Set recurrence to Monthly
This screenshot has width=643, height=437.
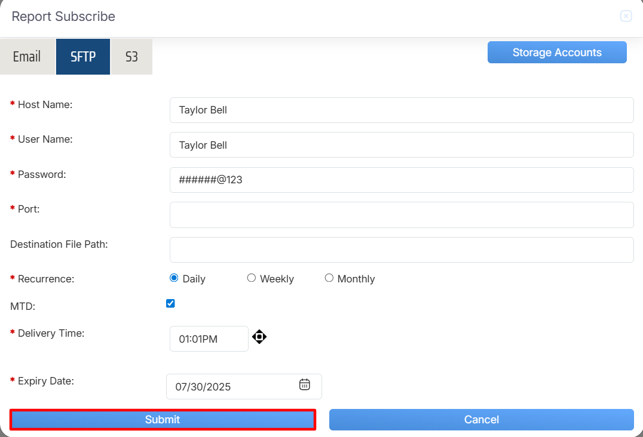point(329,278)
